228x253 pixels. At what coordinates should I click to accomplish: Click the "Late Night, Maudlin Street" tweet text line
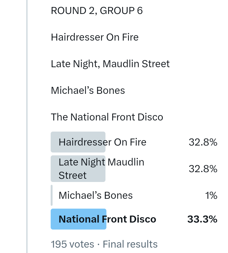click(x=110, y=64)
